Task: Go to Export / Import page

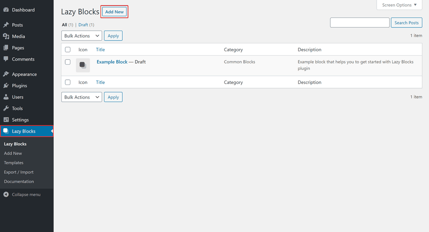Action: pos(19,172)
